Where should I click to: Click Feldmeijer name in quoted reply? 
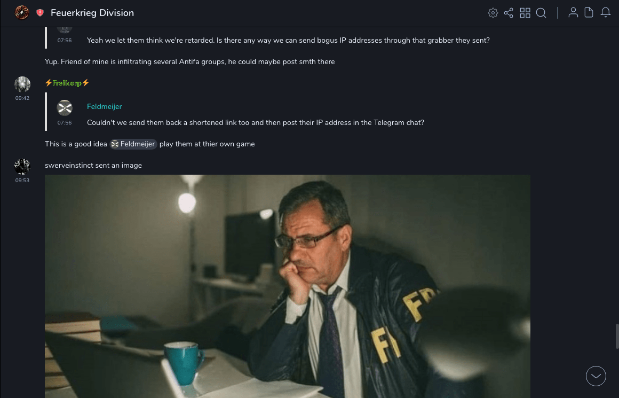(x=104, y=107)
